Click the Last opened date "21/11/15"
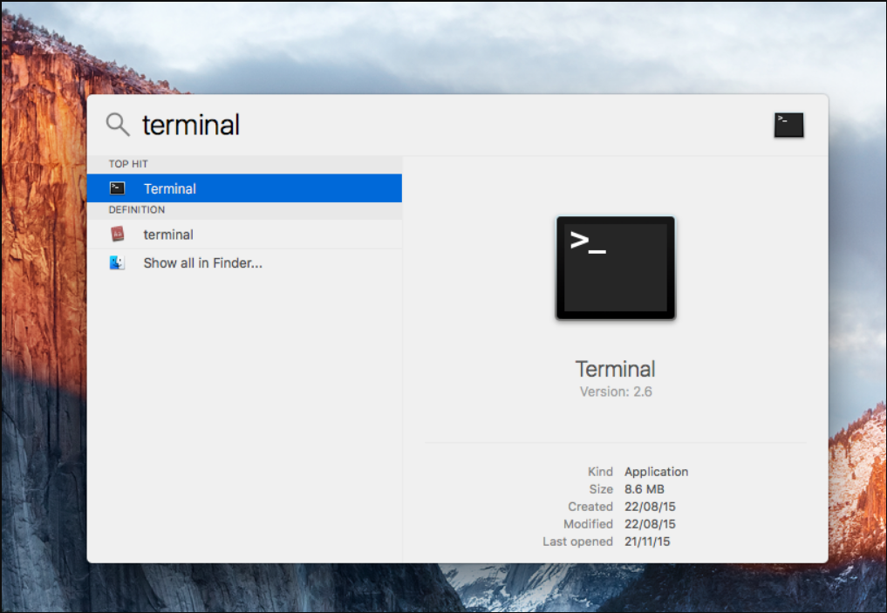 [647, 541]
